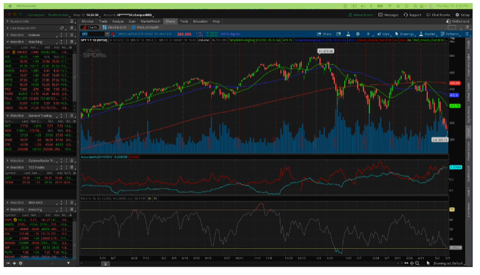Select LYFT row in TEO Trades

tap(39, 178)
